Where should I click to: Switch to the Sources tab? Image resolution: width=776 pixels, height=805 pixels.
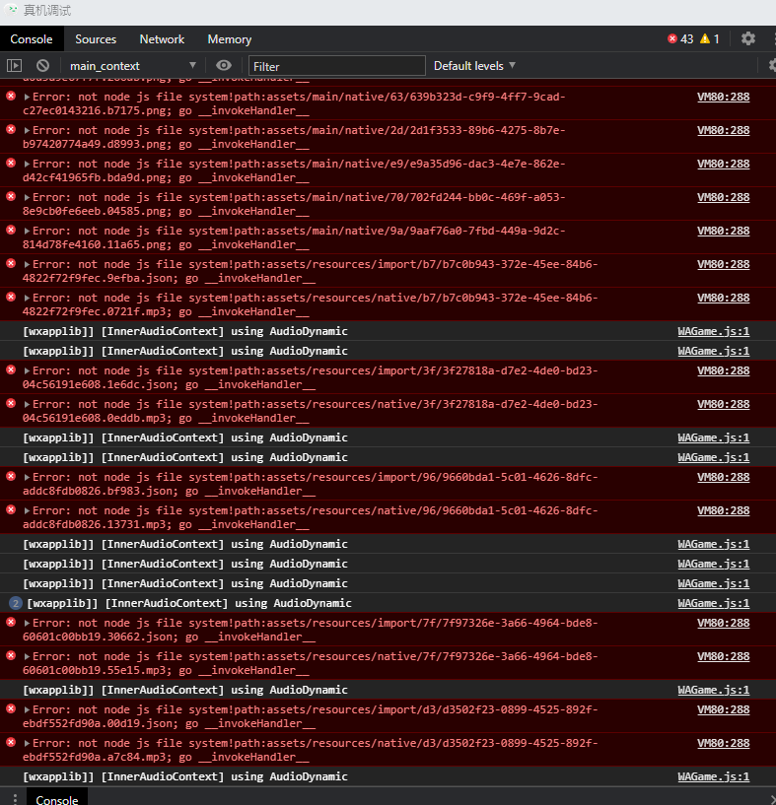(x=96, y=39)
